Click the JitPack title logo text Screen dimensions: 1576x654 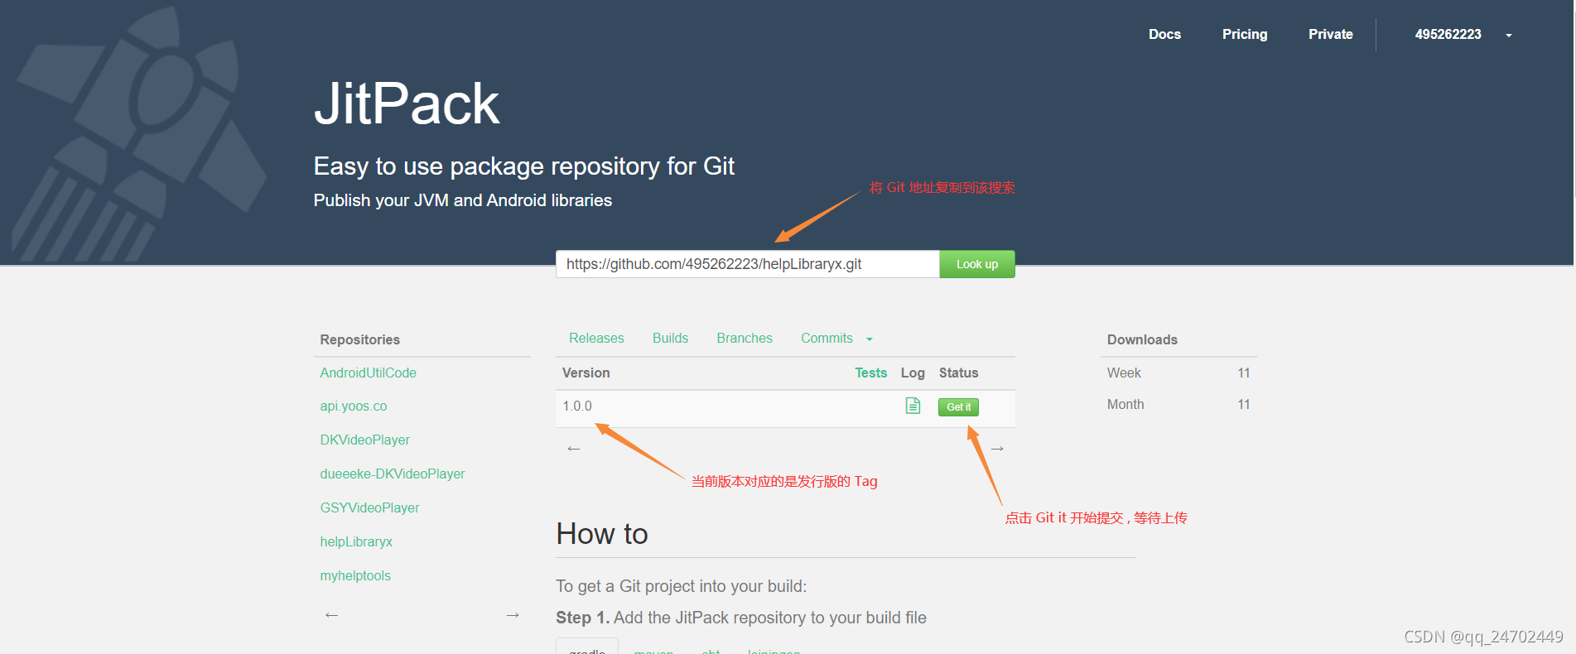coord(407,103)
